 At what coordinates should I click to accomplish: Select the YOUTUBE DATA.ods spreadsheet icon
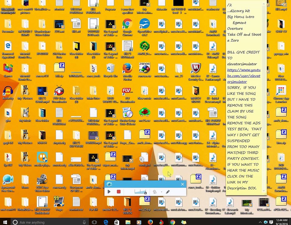click(93, 27)
